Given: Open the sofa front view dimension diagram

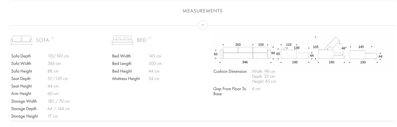Looking at the screenshot, I should pos(245,53).
